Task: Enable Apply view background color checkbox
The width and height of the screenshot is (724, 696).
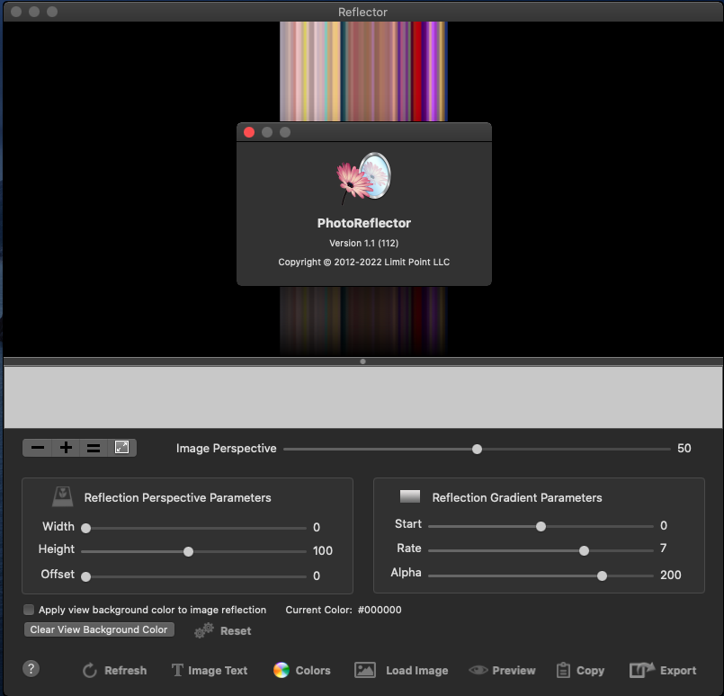Action: coord(29,610)
